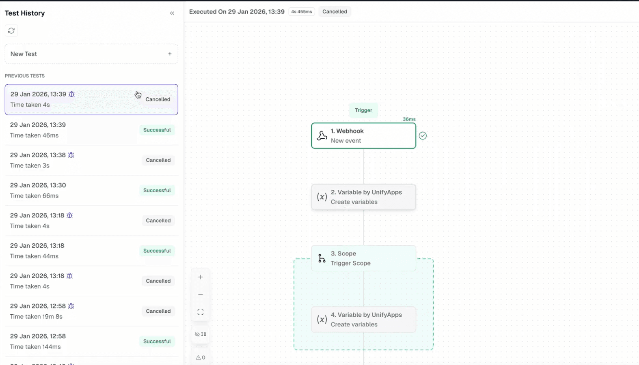639x365 pixels.
Task: Expand the 3. Scope Trigger Scope node
Action: click(x=363, y=258)
